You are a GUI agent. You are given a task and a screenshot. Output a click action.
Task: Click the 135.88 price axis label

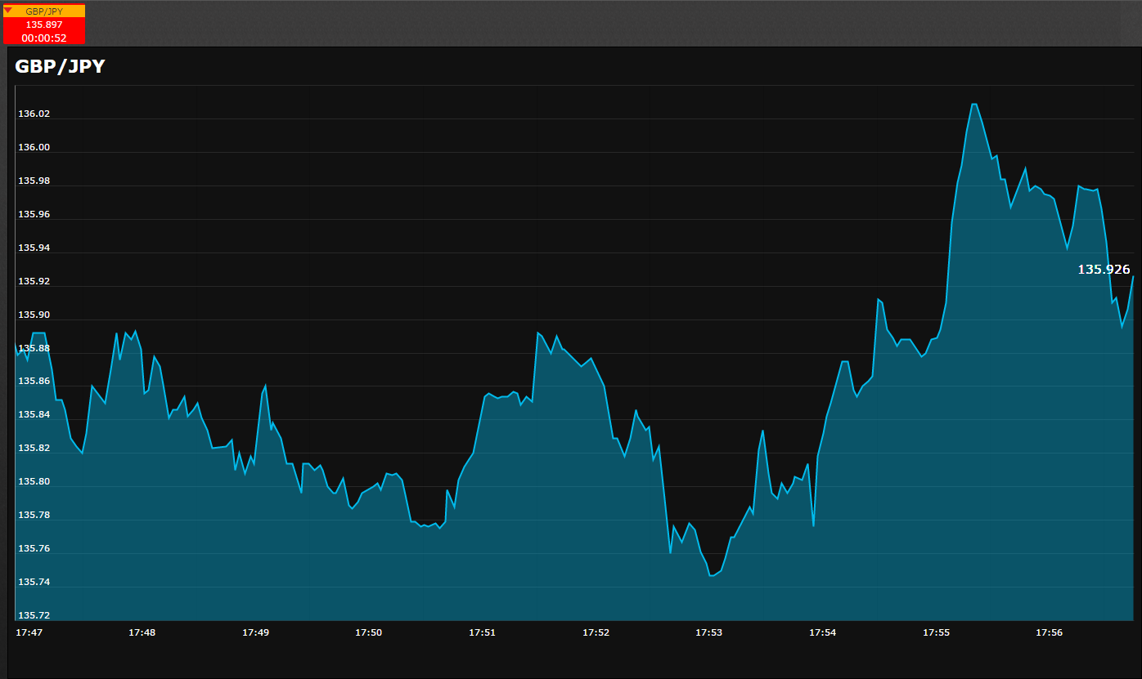point(34,348)
